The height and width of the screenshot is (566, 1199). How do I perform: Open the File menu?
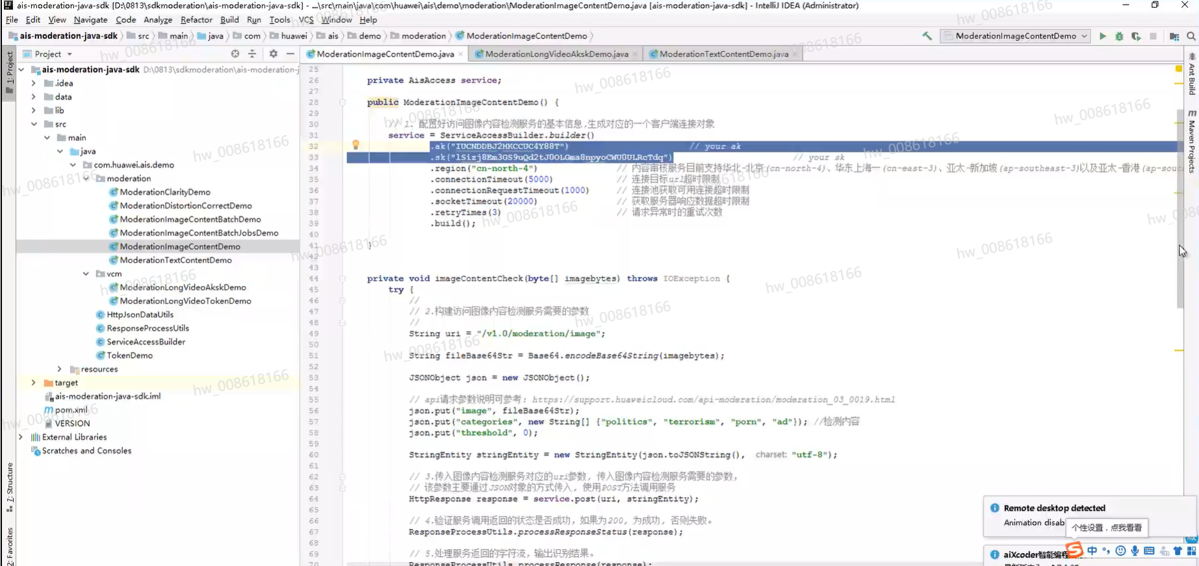tap(12, 19)
